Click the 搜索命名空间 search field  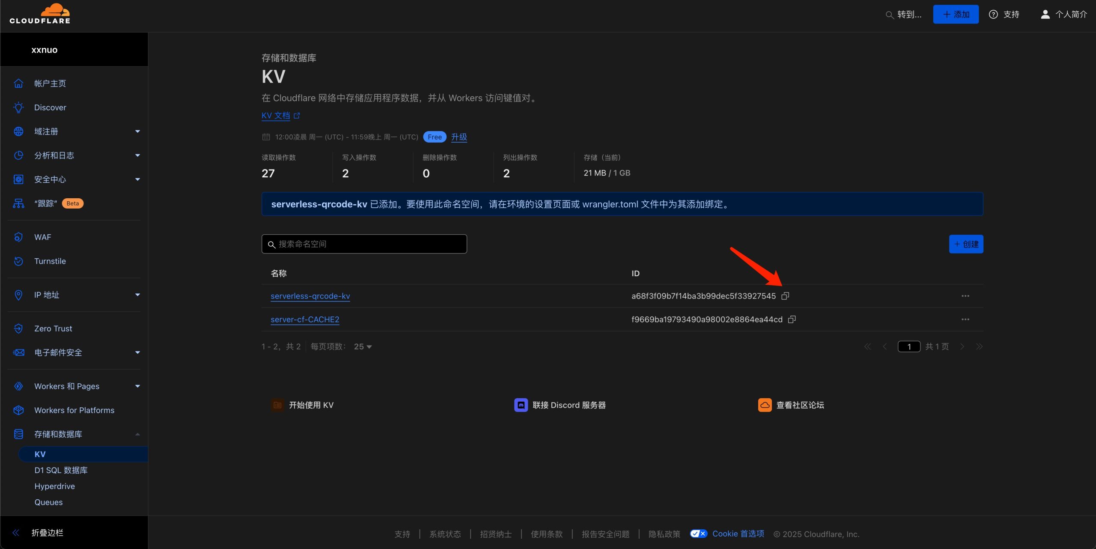tap(364, 244)
